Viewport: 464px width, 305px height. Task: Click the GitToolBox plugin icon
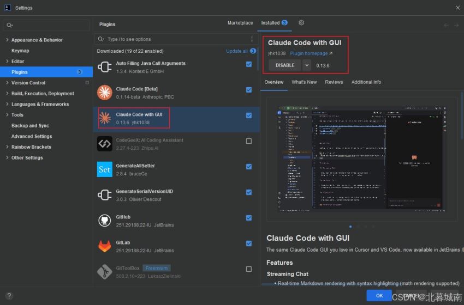104,272
